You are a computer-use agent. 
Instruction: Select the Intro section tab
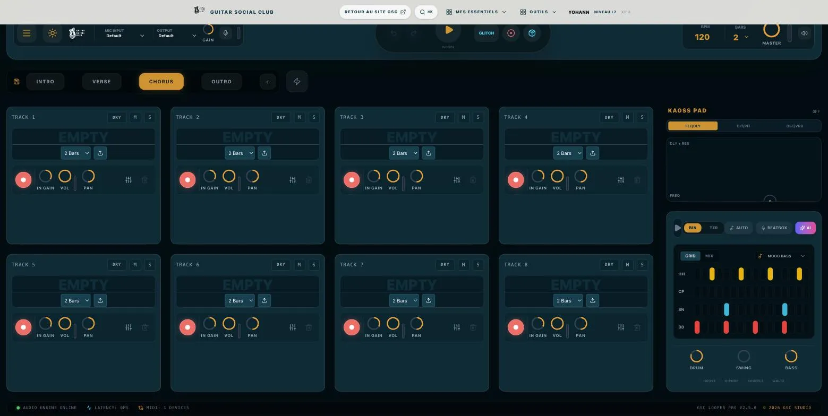pyautogui.click(x=45, y=82)
